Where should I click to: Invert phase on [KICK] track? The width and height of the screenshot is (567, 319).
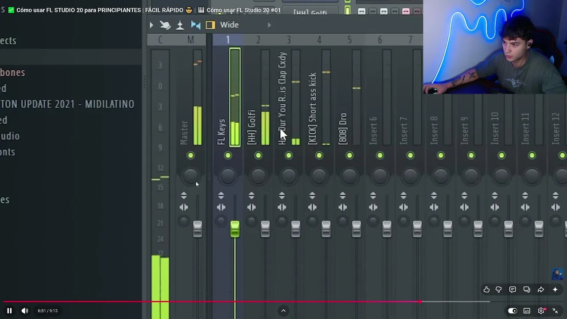312,195
